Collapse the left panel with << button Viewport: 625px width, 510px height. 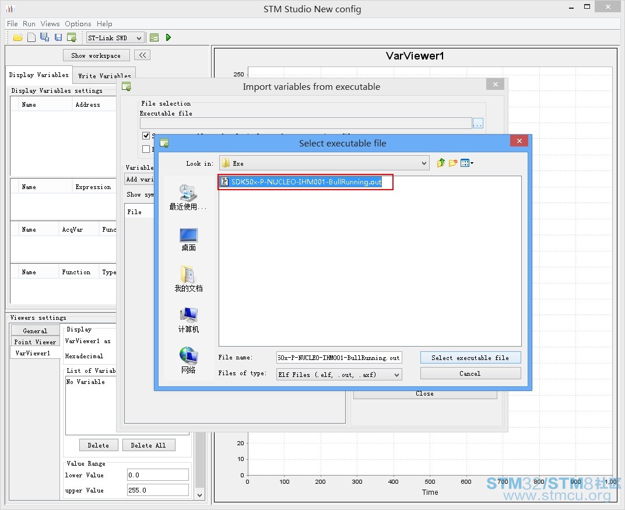click(142, 55)
